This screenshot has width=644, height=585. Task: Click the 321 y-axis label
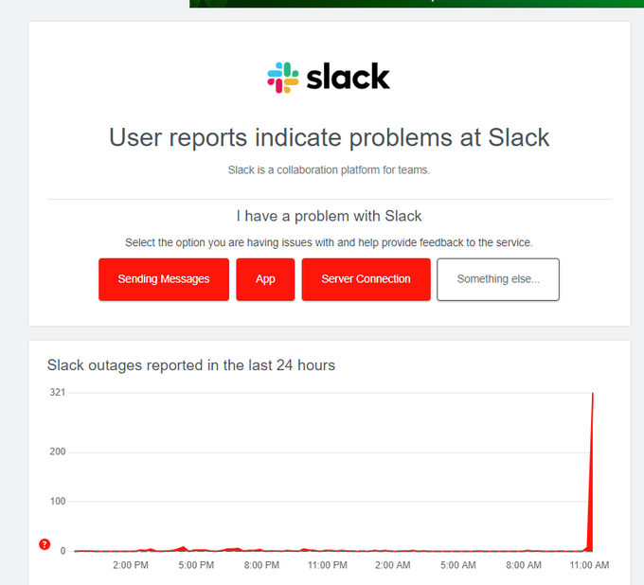(58, 393)
